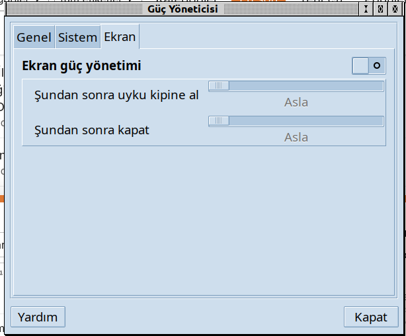This screenshot has width=406, height=336.
Task: Click the Şundan sonra kapat label
Action: (x=92, y=130)
